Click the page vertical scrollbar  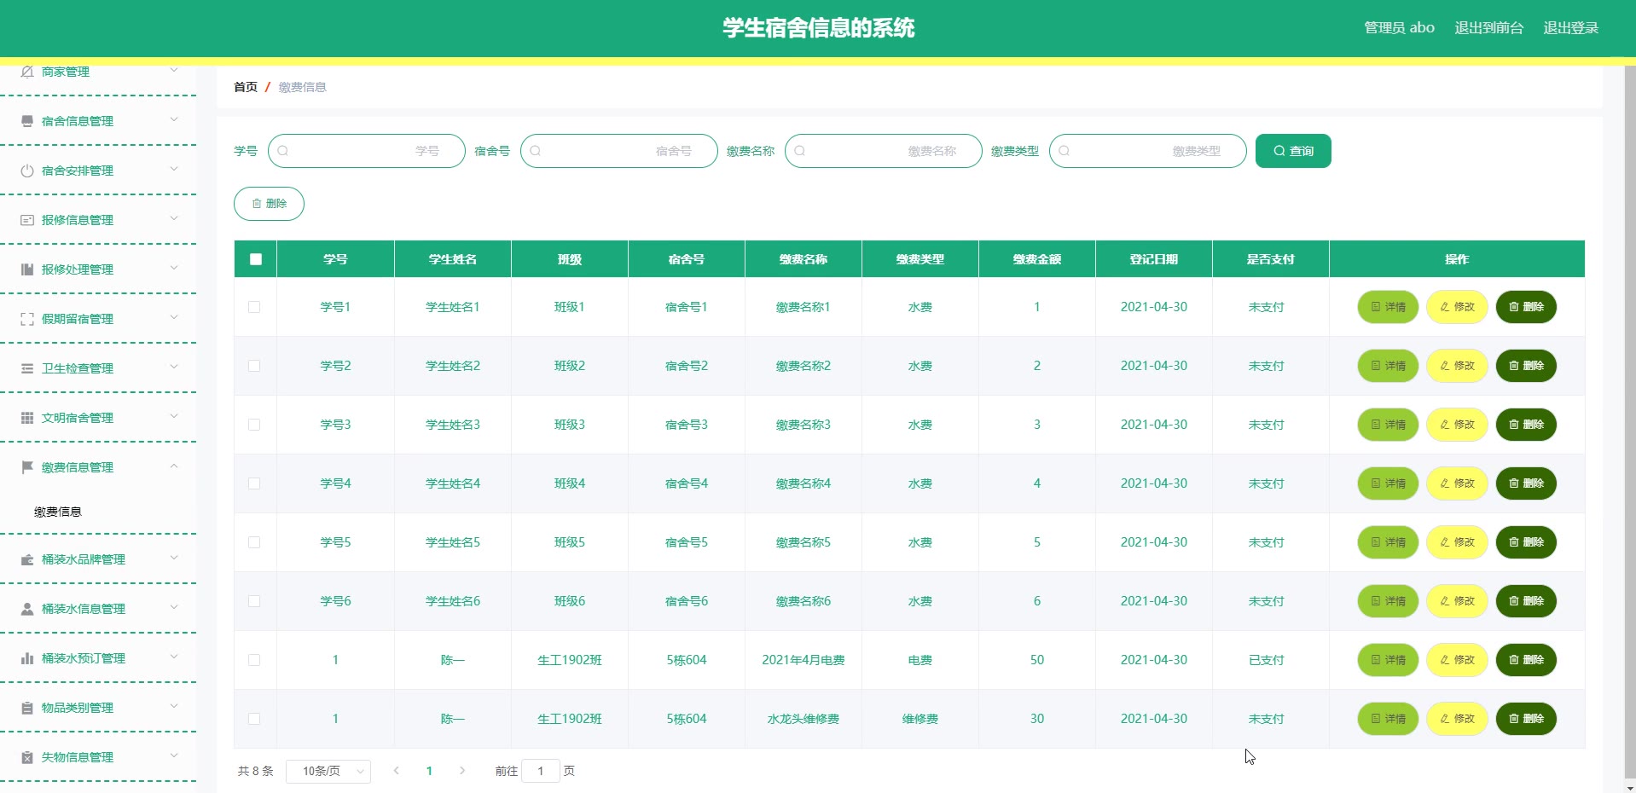pos(1630,423)
